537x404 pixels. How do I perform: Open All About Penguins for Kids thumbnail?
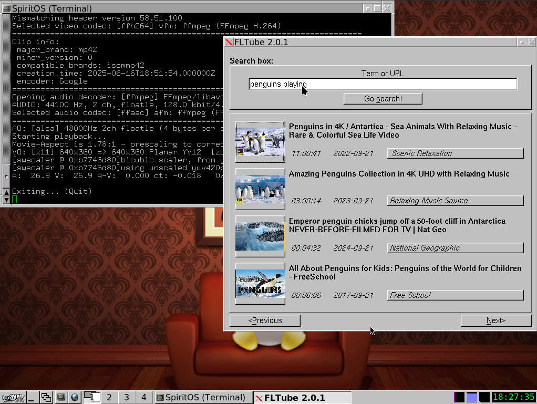[x=260, y=284]
